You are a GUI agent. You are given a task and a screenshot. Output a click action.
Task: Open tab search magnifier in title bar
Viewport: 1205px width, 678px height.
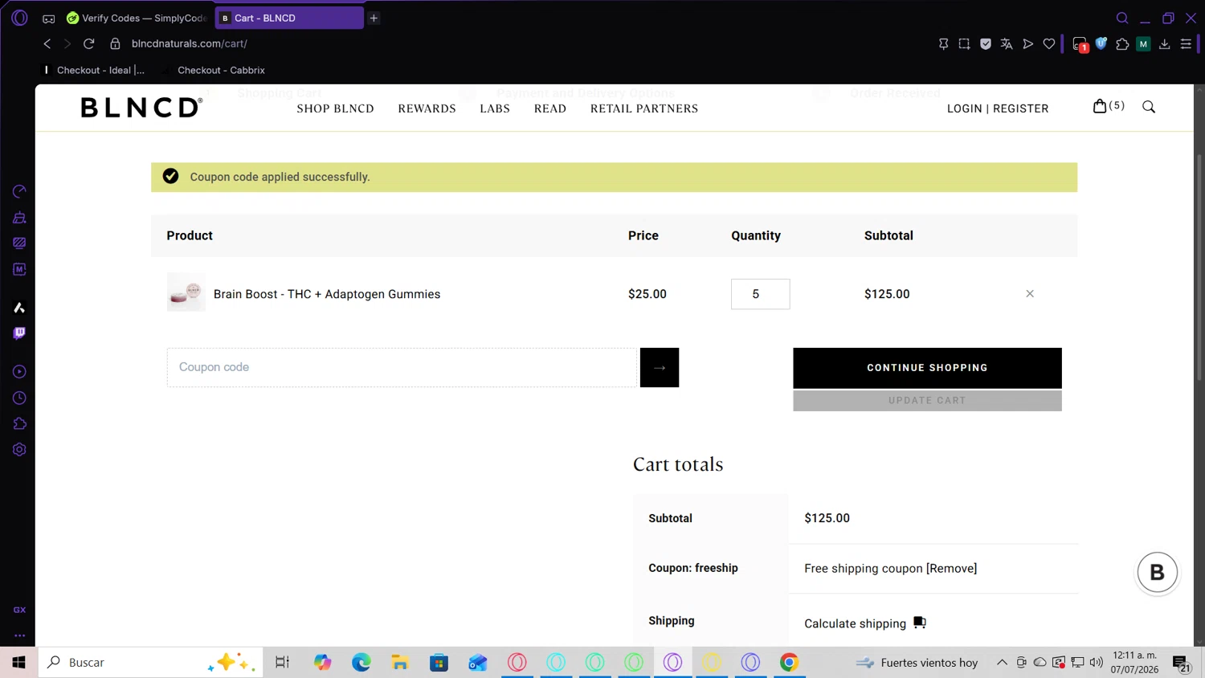click(1122, 18)
